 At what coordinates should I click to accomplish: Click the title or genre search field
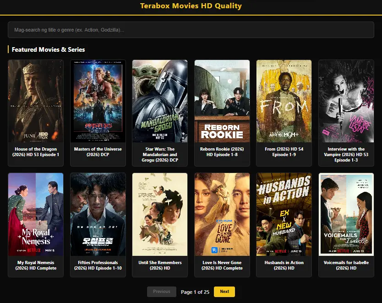(191, 30)
